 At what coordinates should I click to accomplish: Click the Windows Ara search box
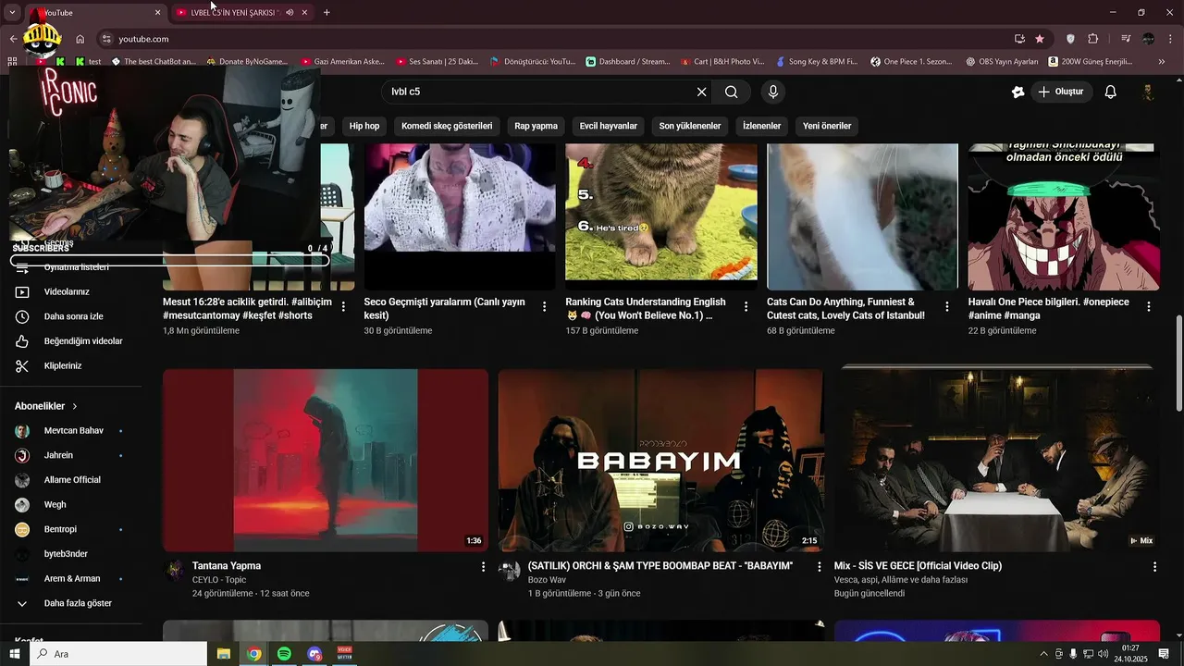118,654
